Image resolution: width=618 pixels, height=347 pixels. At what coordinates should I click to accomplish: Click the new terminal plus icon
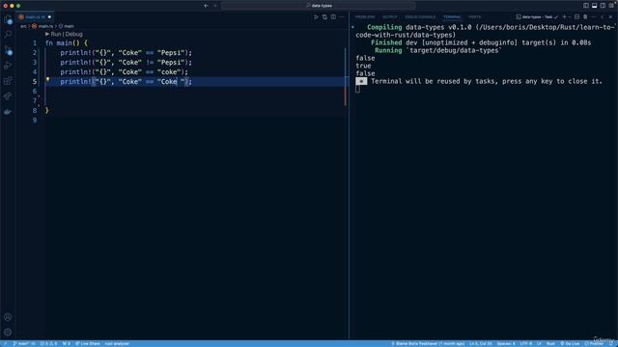564,17
